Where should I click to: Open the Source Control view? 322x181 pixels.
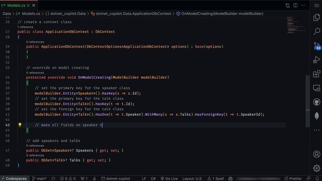[x=316, y=46]
